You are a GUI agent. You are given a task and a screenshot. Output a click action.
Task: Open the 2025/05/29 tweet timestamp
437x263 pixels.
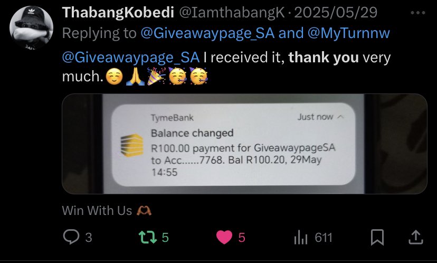[x=336, y=13]
